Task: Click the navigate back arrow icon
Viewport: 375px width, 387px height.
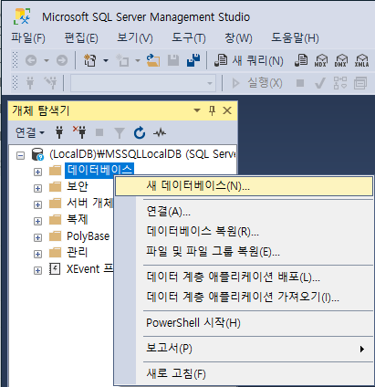Action: 31,60
